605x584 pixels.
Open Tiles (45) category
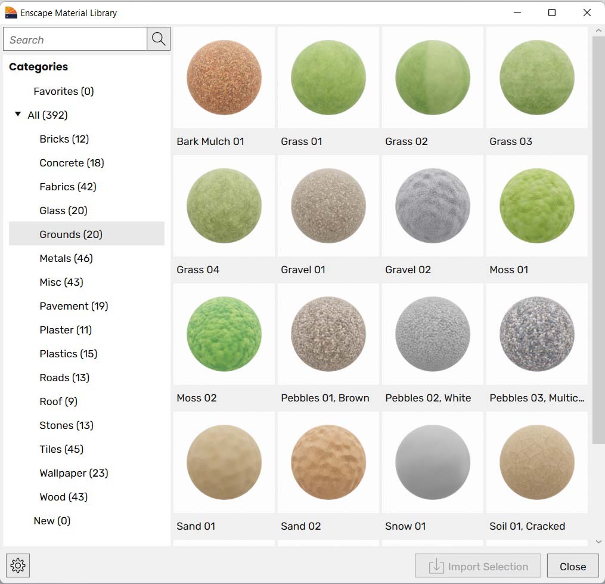pos(61,450)
